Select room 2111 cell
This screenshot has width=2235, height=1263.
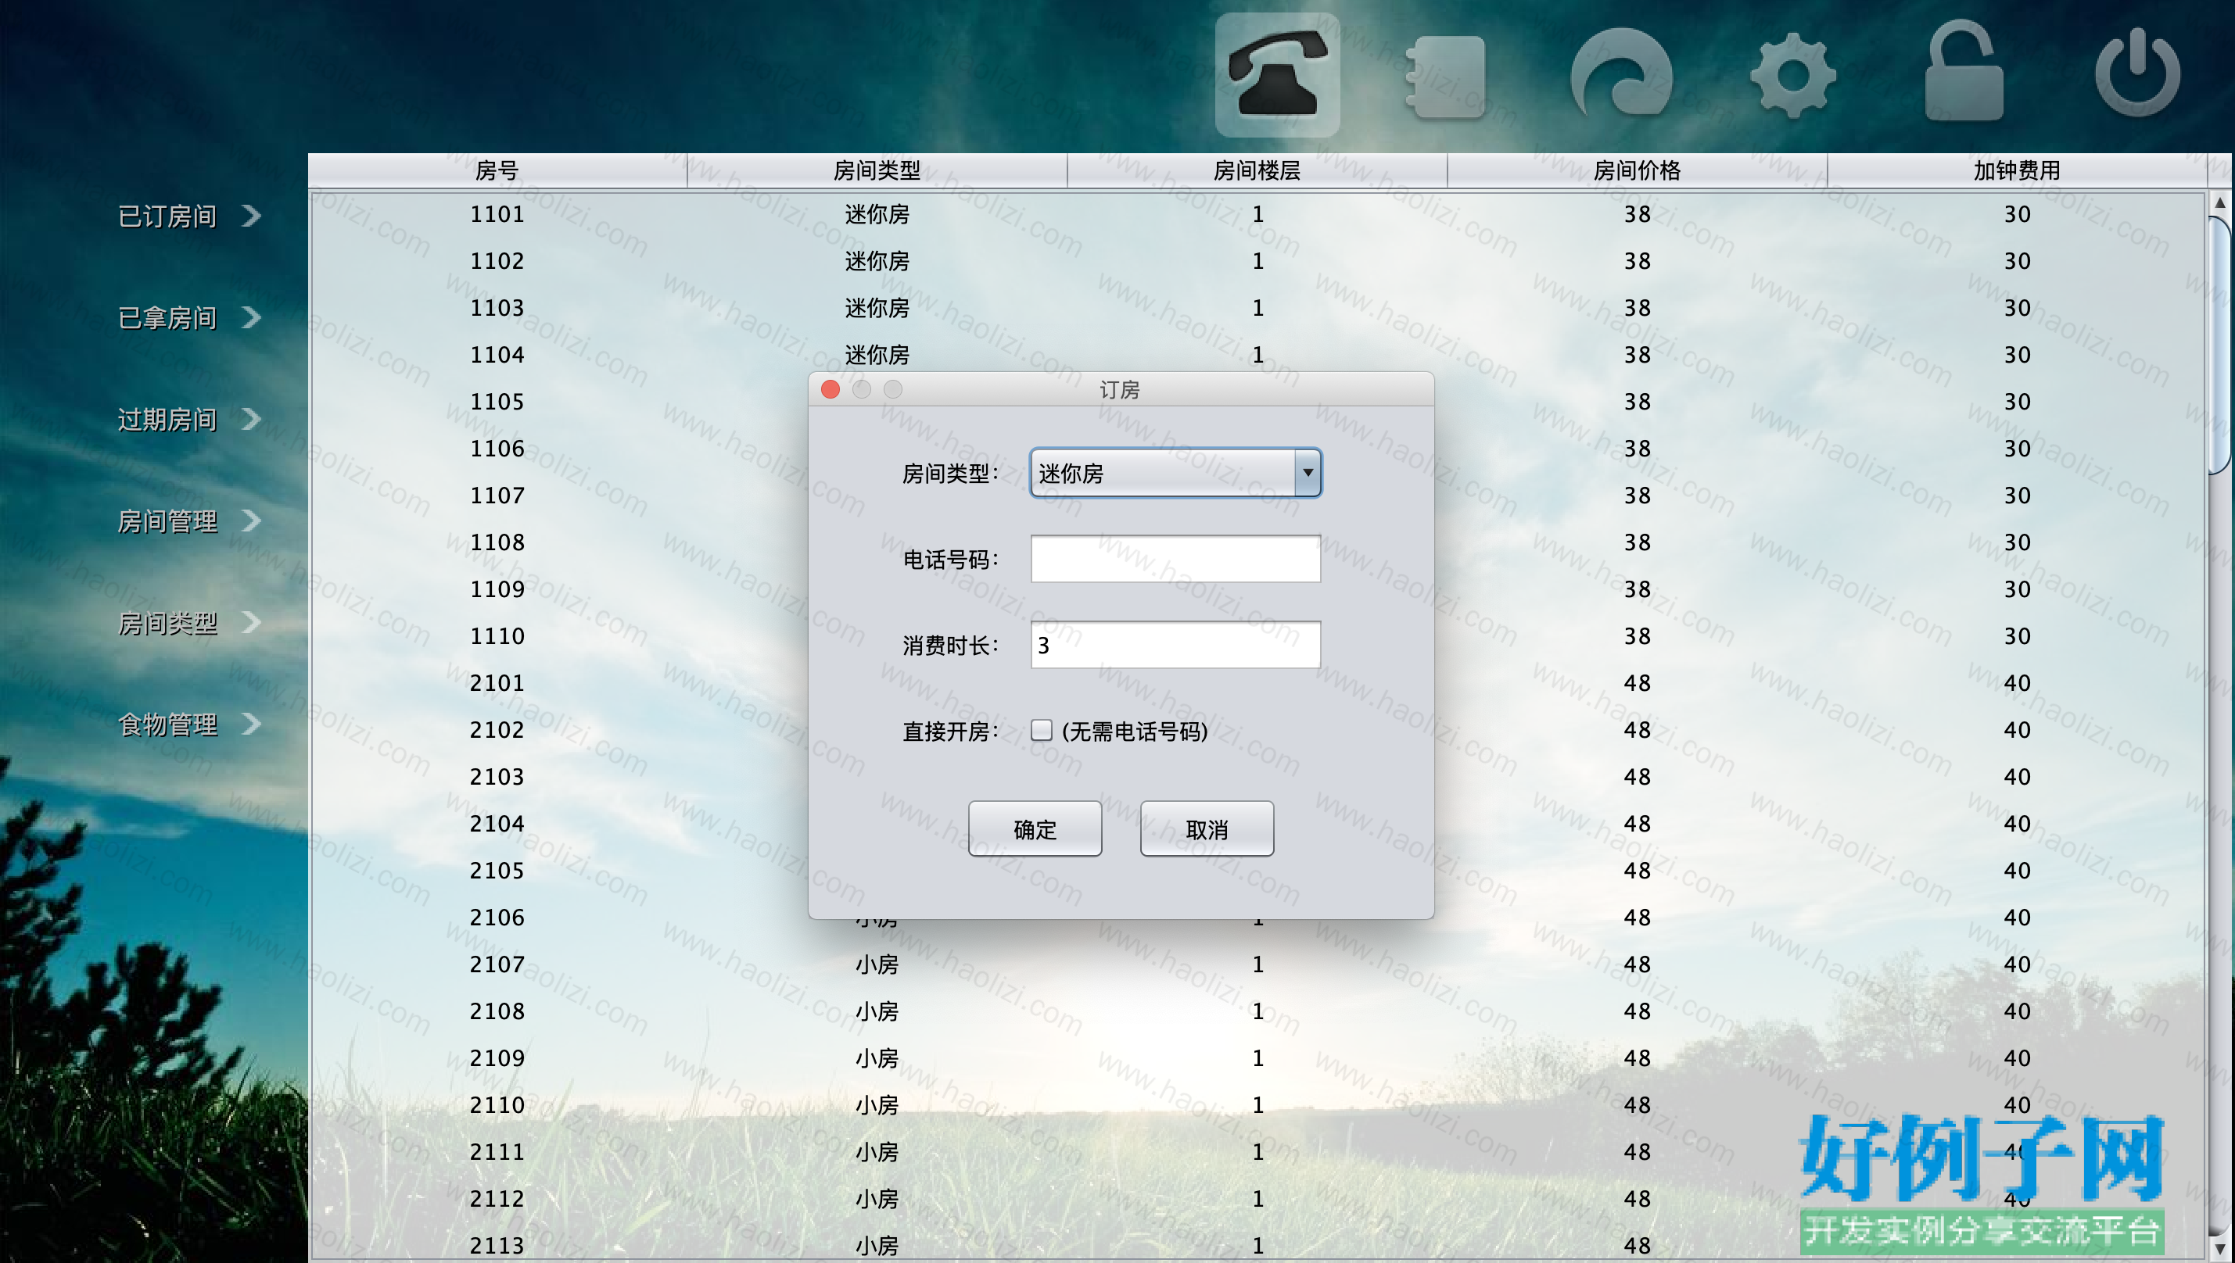497,1151
